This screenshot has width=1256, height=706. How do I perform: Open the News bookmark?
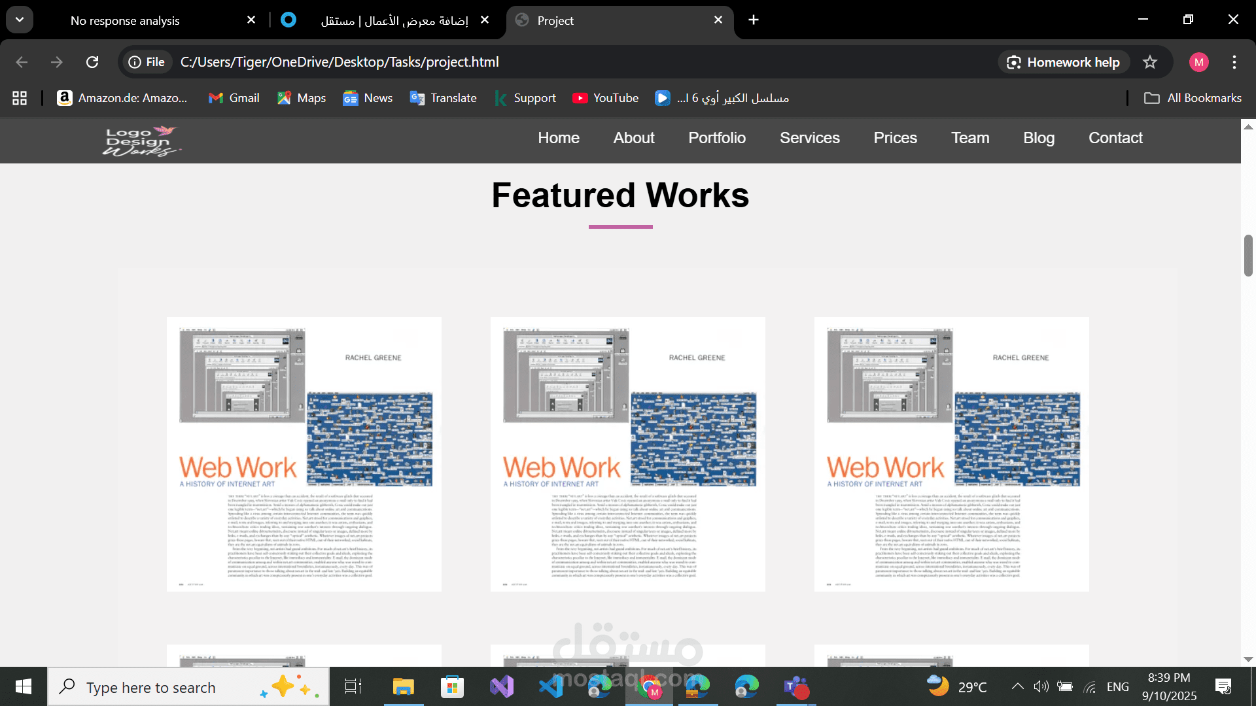[x=368, y=98]
